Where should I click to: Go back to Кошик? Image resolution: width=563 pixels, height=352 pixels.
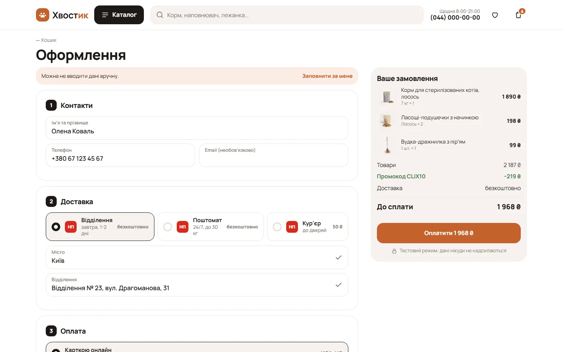(46, 40)
